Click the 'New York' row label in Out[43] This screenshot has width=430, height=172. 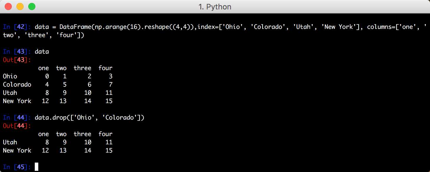click(17, 101)
